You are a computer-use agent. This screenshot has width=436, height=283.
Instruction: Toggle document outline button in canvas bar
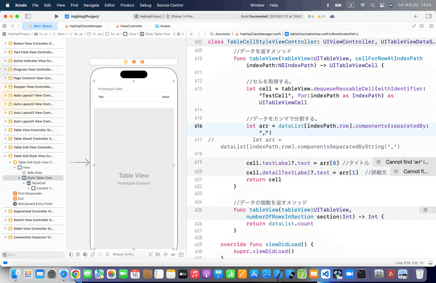71,254
